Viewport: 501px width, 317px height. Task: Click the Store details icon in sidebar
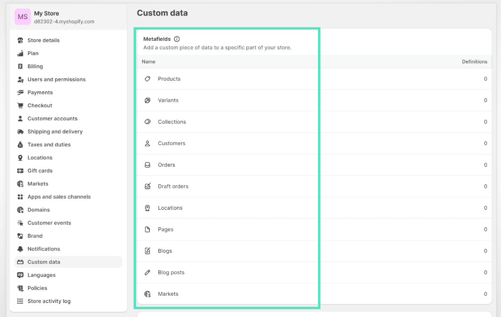(20, 40)
